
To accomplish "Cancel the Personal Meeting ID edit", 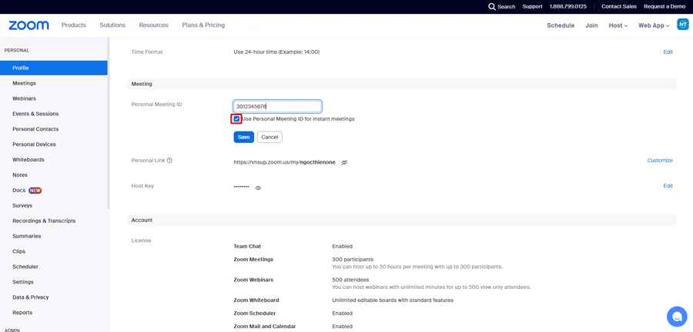I will pyautogui.click(x=269, y=137).
